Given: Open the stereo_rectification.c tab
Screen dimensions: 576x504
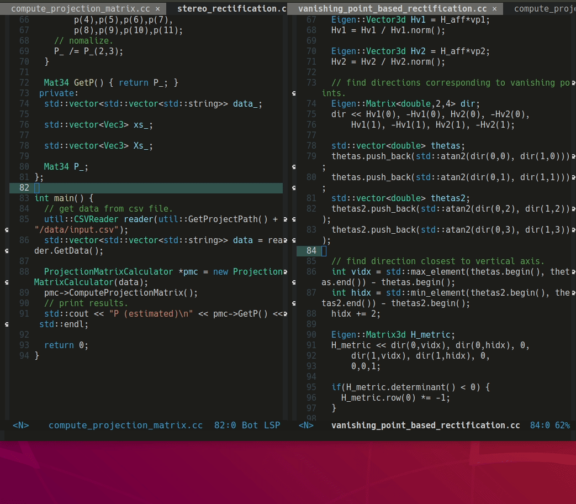Looking at the screenshot, I should coord(232,8).
